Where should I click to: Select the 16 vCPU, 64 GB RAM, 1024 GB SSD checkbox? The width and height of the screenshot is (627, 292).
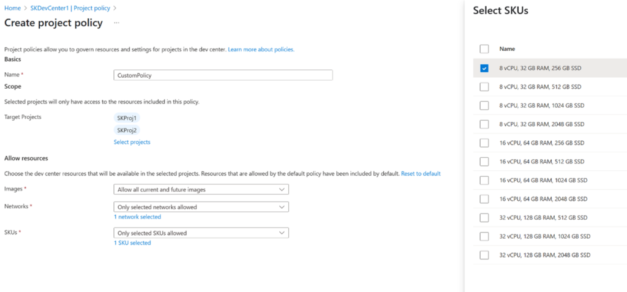(x=484, y=180)
